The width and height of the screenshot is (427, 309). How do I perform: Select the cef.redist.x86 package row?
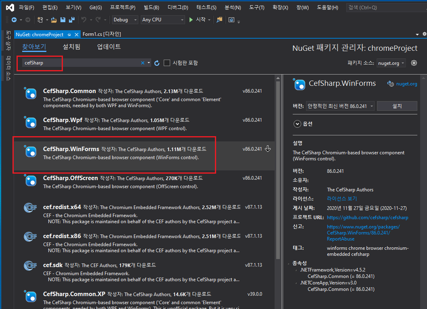(x=144, y=243)
